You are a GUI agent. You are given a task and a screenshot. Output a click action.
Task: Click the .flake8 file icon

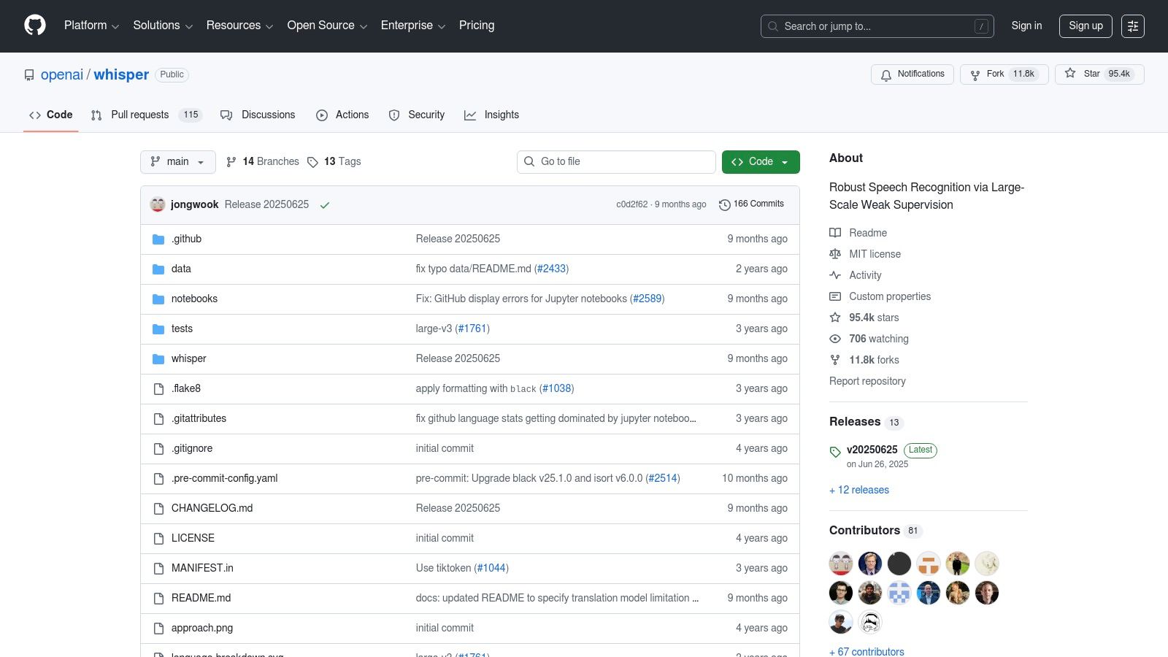coord(158,389)
